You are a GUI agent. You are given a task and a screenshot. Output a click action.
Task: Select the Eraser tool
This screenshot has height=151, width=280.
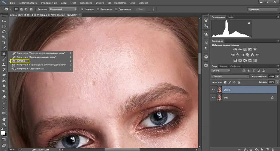(4, 75)
